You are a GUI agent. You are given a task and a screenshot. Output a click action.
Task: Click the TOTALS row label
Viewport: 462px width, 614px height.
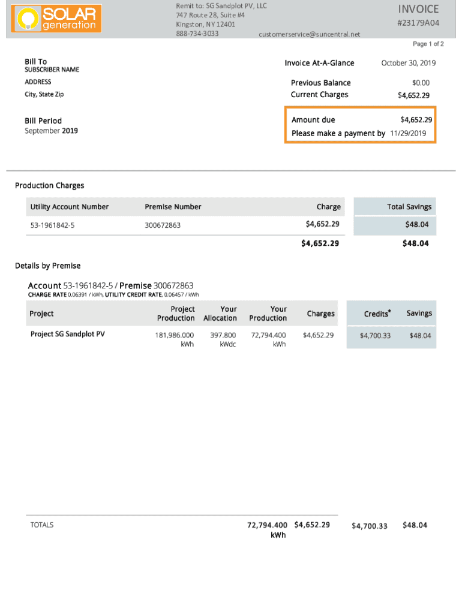coord(42,525)
